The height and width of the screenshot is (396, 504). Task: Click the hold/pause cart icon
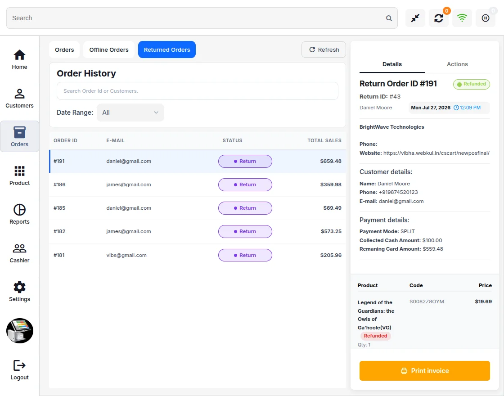pyautogui.click(x=486, y=18)
